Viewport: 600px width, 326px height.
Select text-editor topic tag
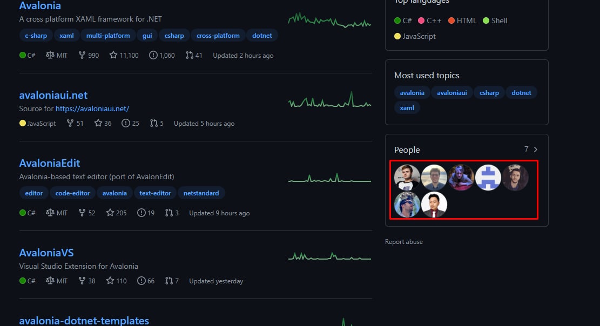pyautogui.click(x=155, y=193)
